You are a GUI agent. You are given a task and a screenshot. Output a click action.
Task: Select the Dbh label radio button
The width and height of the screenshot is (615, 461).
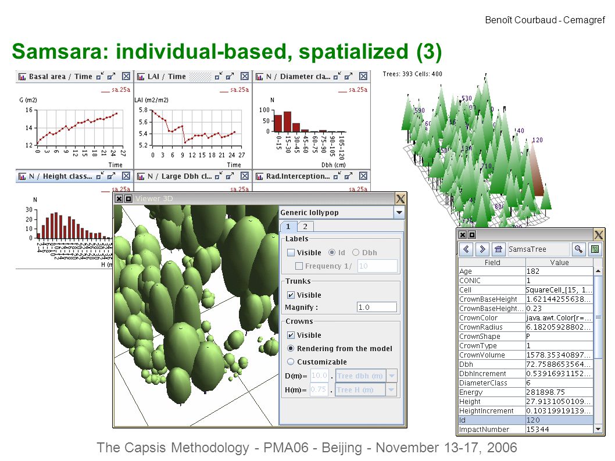pos(356,252)
